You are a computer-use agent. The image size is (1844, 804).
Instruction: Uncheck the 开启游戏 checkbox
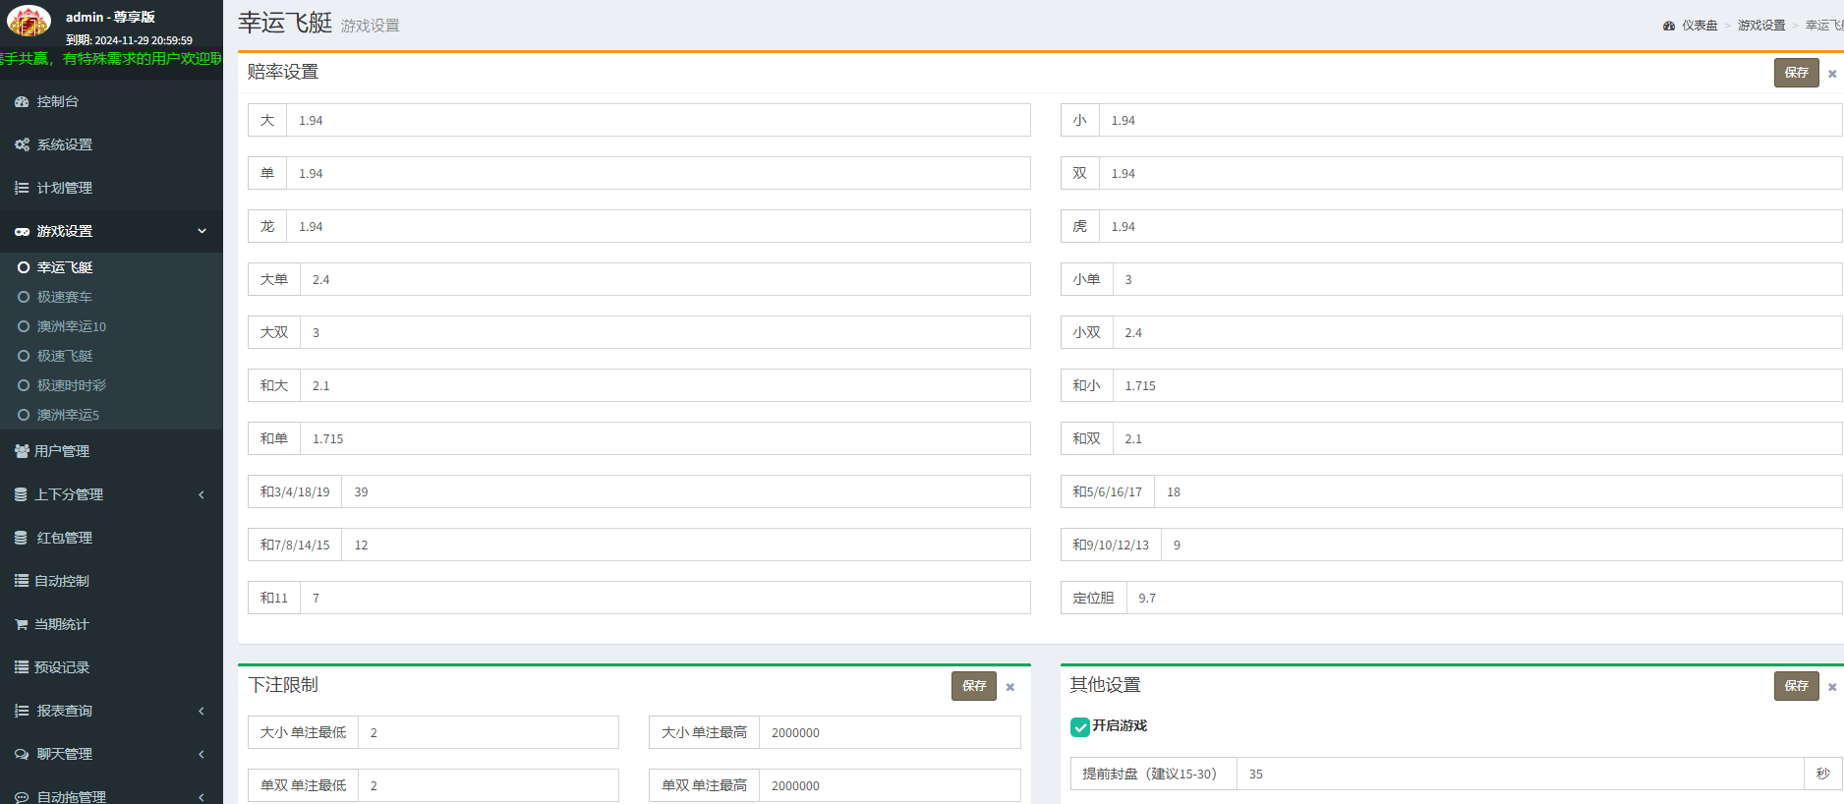[1079, 726]
